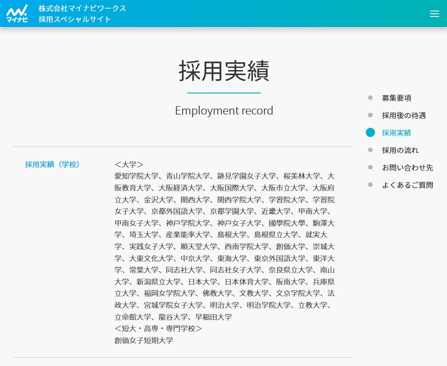Screen dimensions: 447x366
Task: Click the dot beside 採用後の待遇
Action: pos(370,115)
